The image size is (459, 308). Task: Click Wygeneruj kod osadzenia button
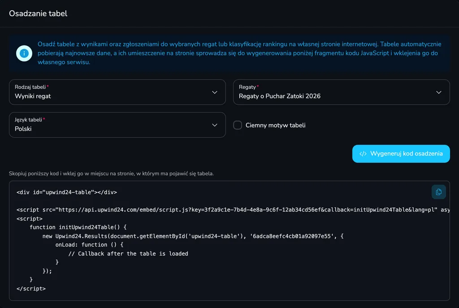401,154
